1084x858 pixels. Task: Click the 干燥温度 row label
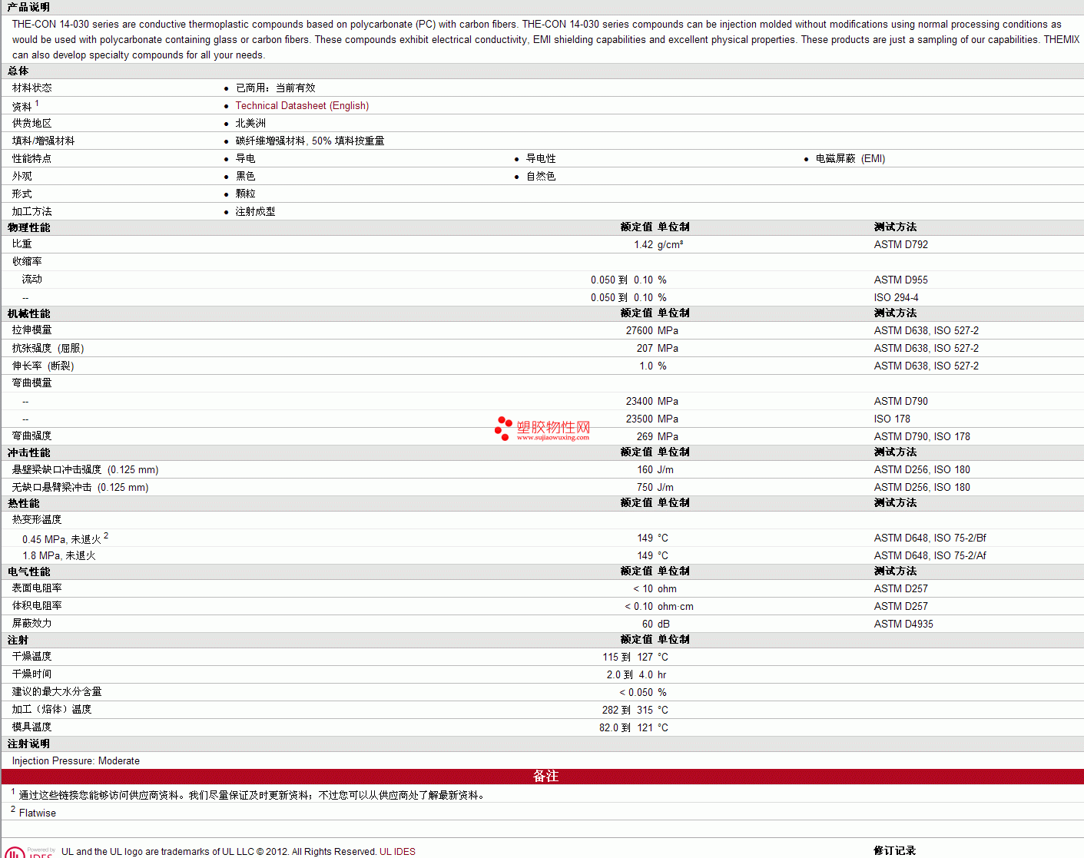pyautogui.click(x=32, y=657)
